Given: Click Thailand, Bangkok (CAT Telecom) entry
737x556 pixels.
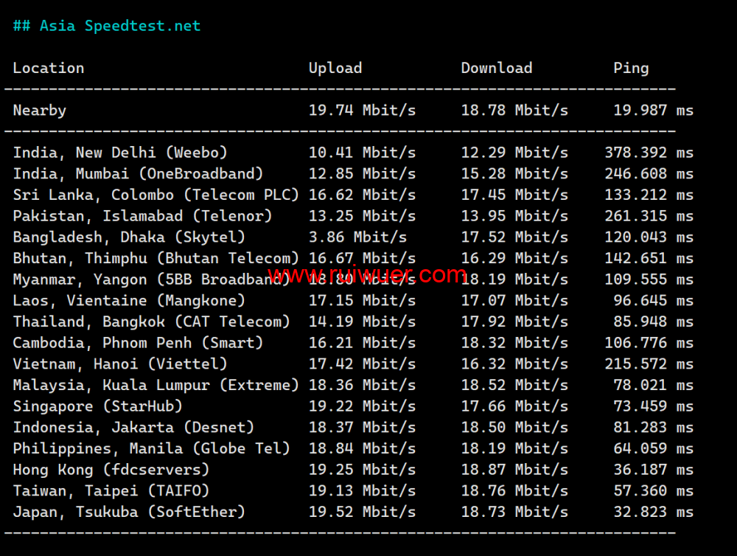Looking at the screenshot, I should 151,322.
